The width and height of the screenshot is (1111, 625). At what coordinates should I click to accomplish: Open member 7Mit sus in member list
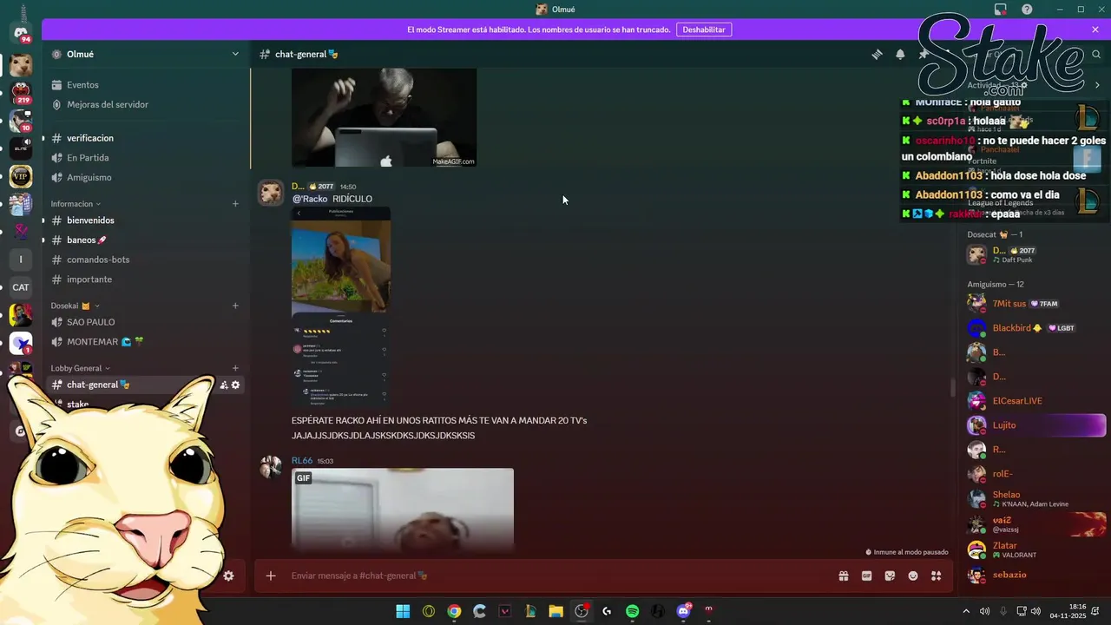point(1035,304)
